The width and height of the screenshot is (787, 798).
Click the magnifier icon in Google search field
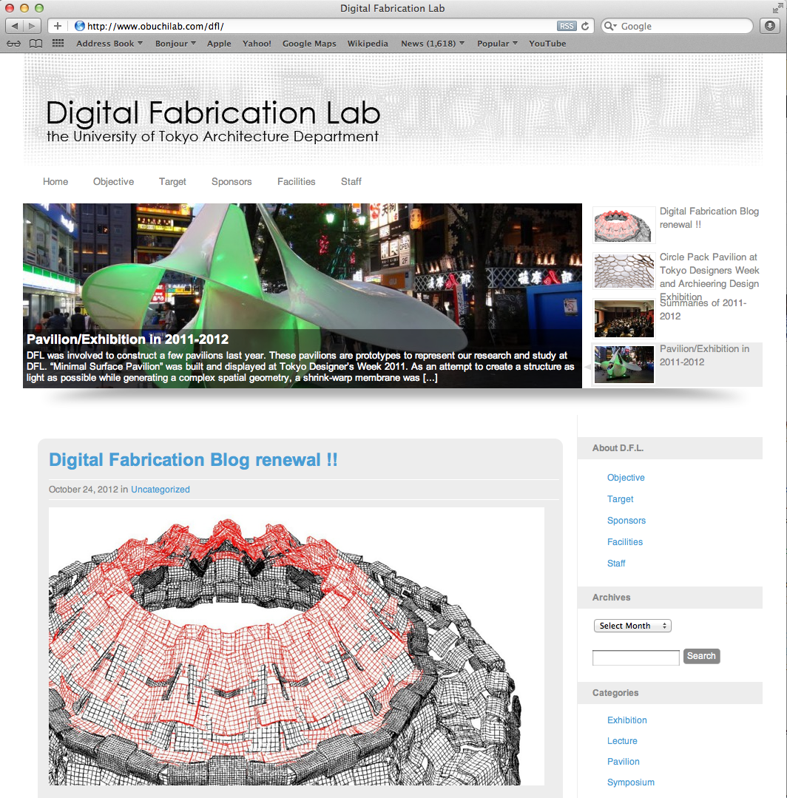pyautogui.click(x=609, y=26)
